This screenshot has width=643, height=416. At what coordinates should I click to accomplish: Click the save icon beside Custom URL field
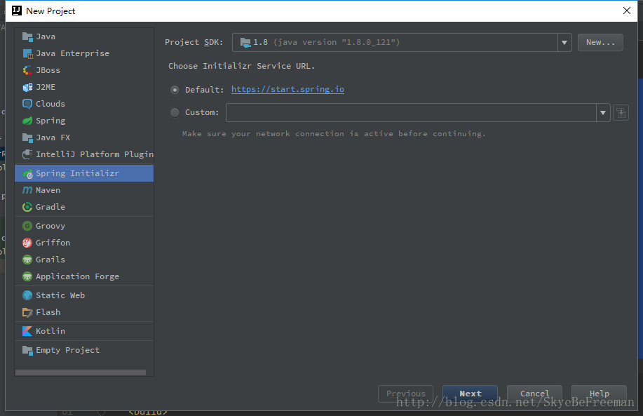tap(621, 112)
